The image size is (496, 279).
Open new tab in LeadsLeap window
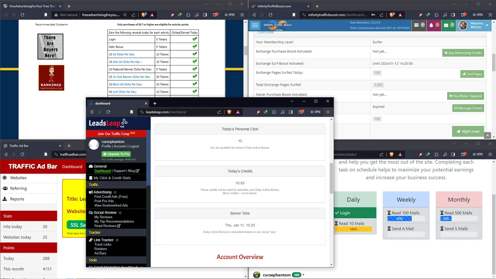pos(155,103)
